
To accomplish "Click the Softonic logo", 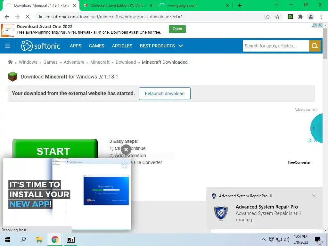I will point(41,46).
